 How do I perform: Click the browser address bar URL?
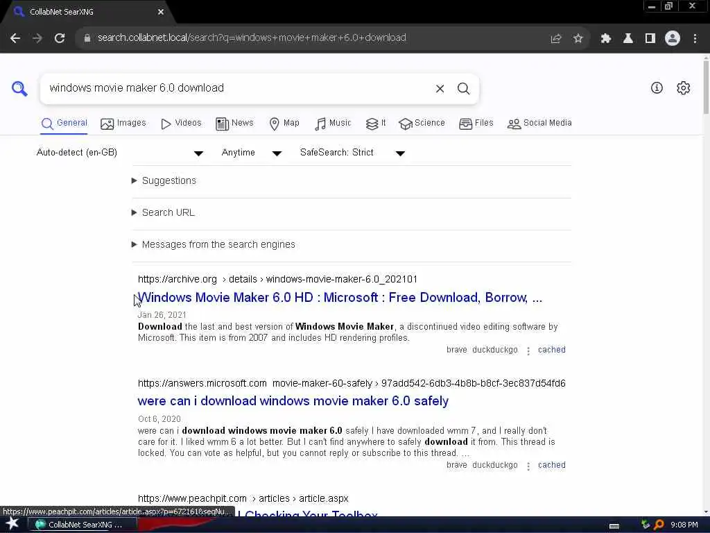[252, 38]
